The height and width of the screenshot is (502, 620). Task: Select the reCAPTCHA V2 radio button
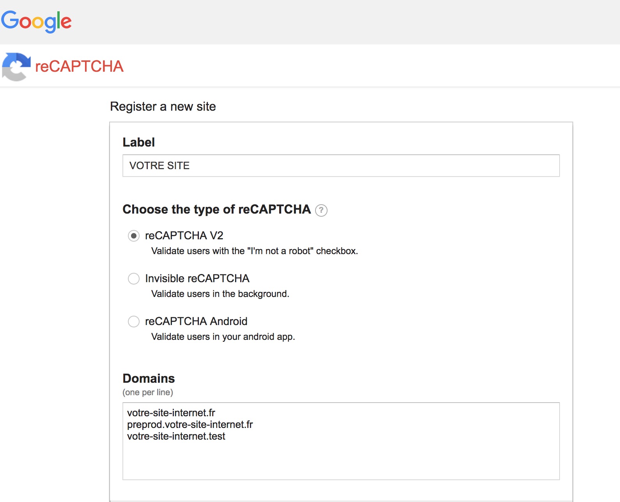(134, 236)
